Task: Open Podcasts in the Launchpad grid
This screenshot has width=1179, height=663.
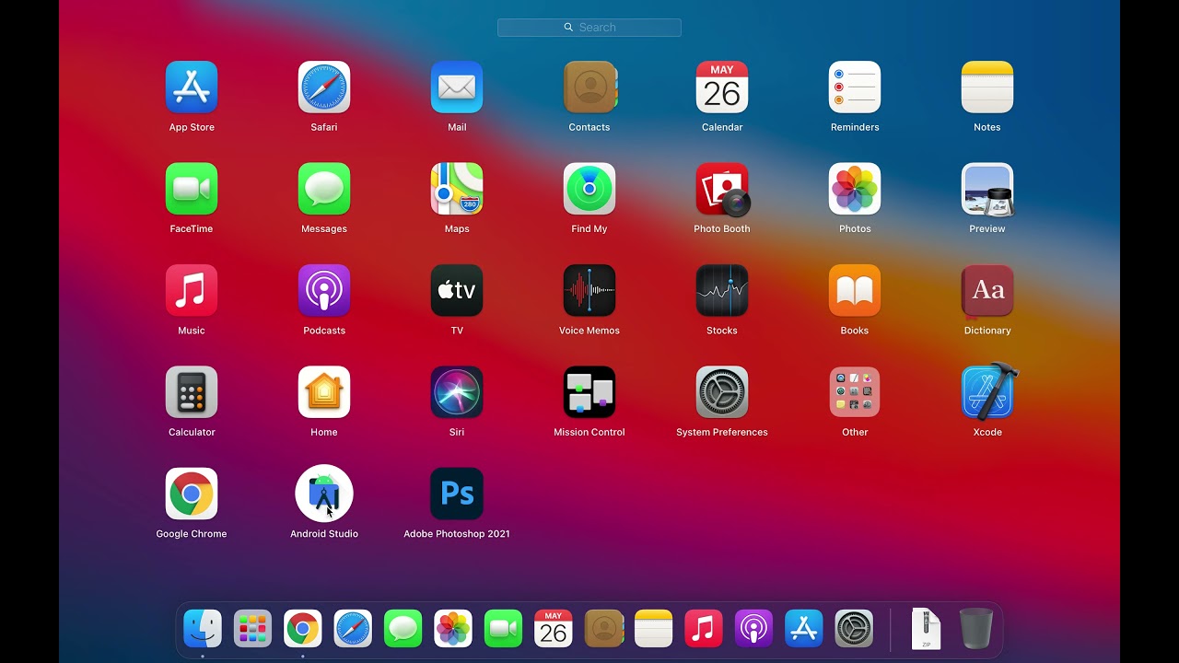Action: click(324, 290)
